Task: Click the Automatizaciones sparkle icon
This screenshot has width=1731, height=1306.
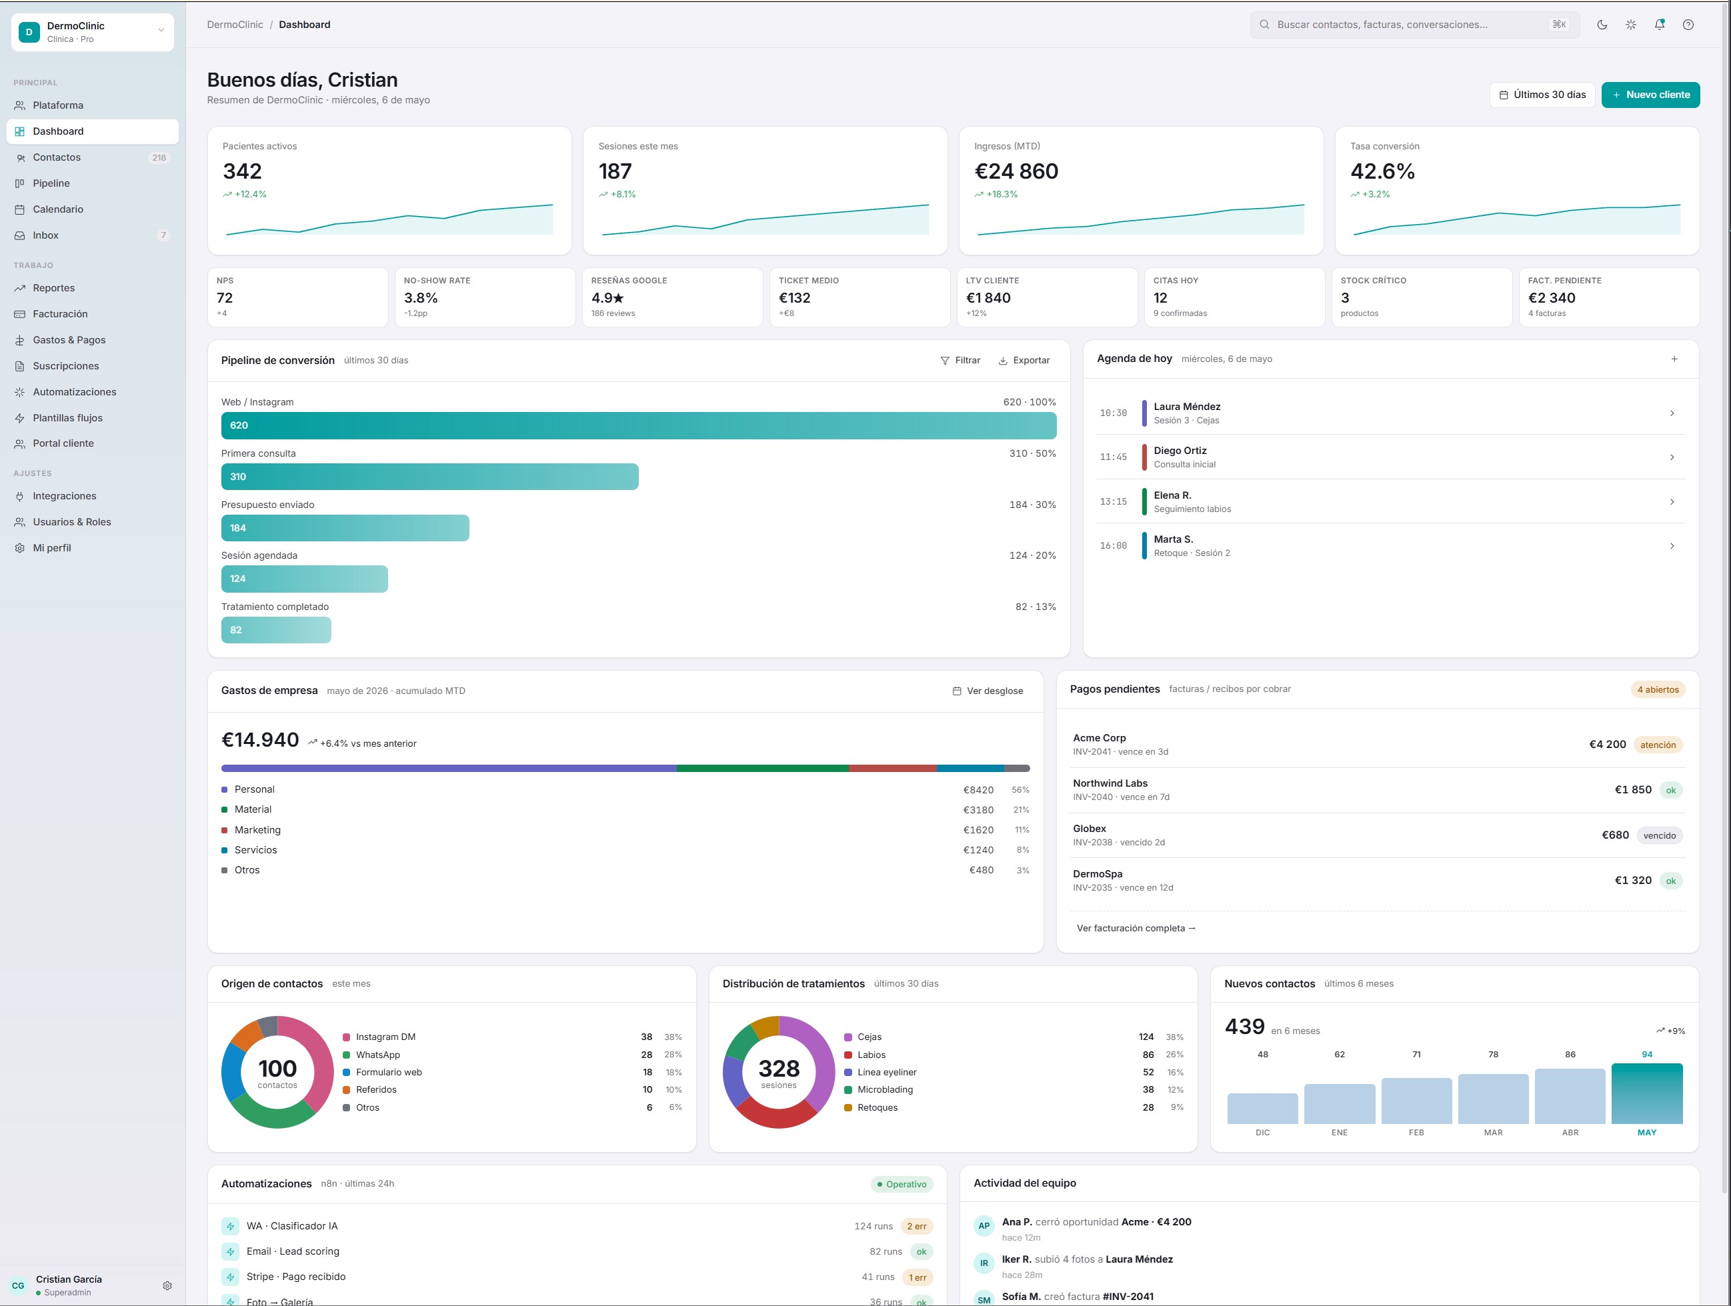Action: click(19, 391)
